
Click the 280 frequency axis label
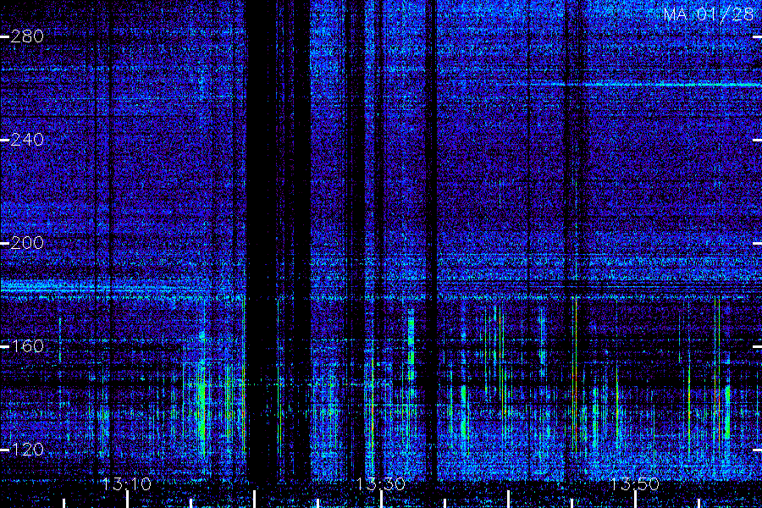(x=27, y=36)
